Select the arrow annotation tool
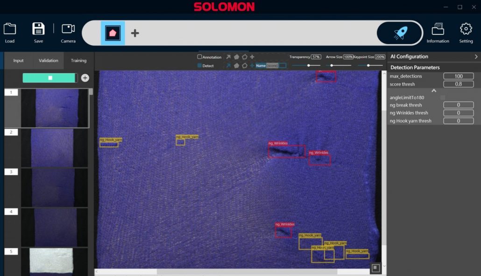Screen dimensions: 481x276 pyautogui.click(x=228, y=57)
